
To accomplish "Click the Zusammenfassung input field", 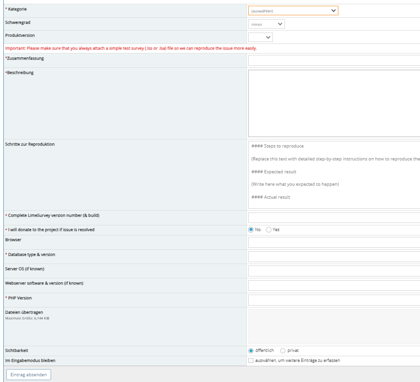I will coord(334,60).
